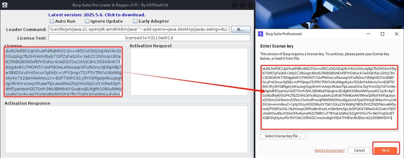Click the orange Next button
Viewport: 404px width, 158px height.
coord(385,150)
